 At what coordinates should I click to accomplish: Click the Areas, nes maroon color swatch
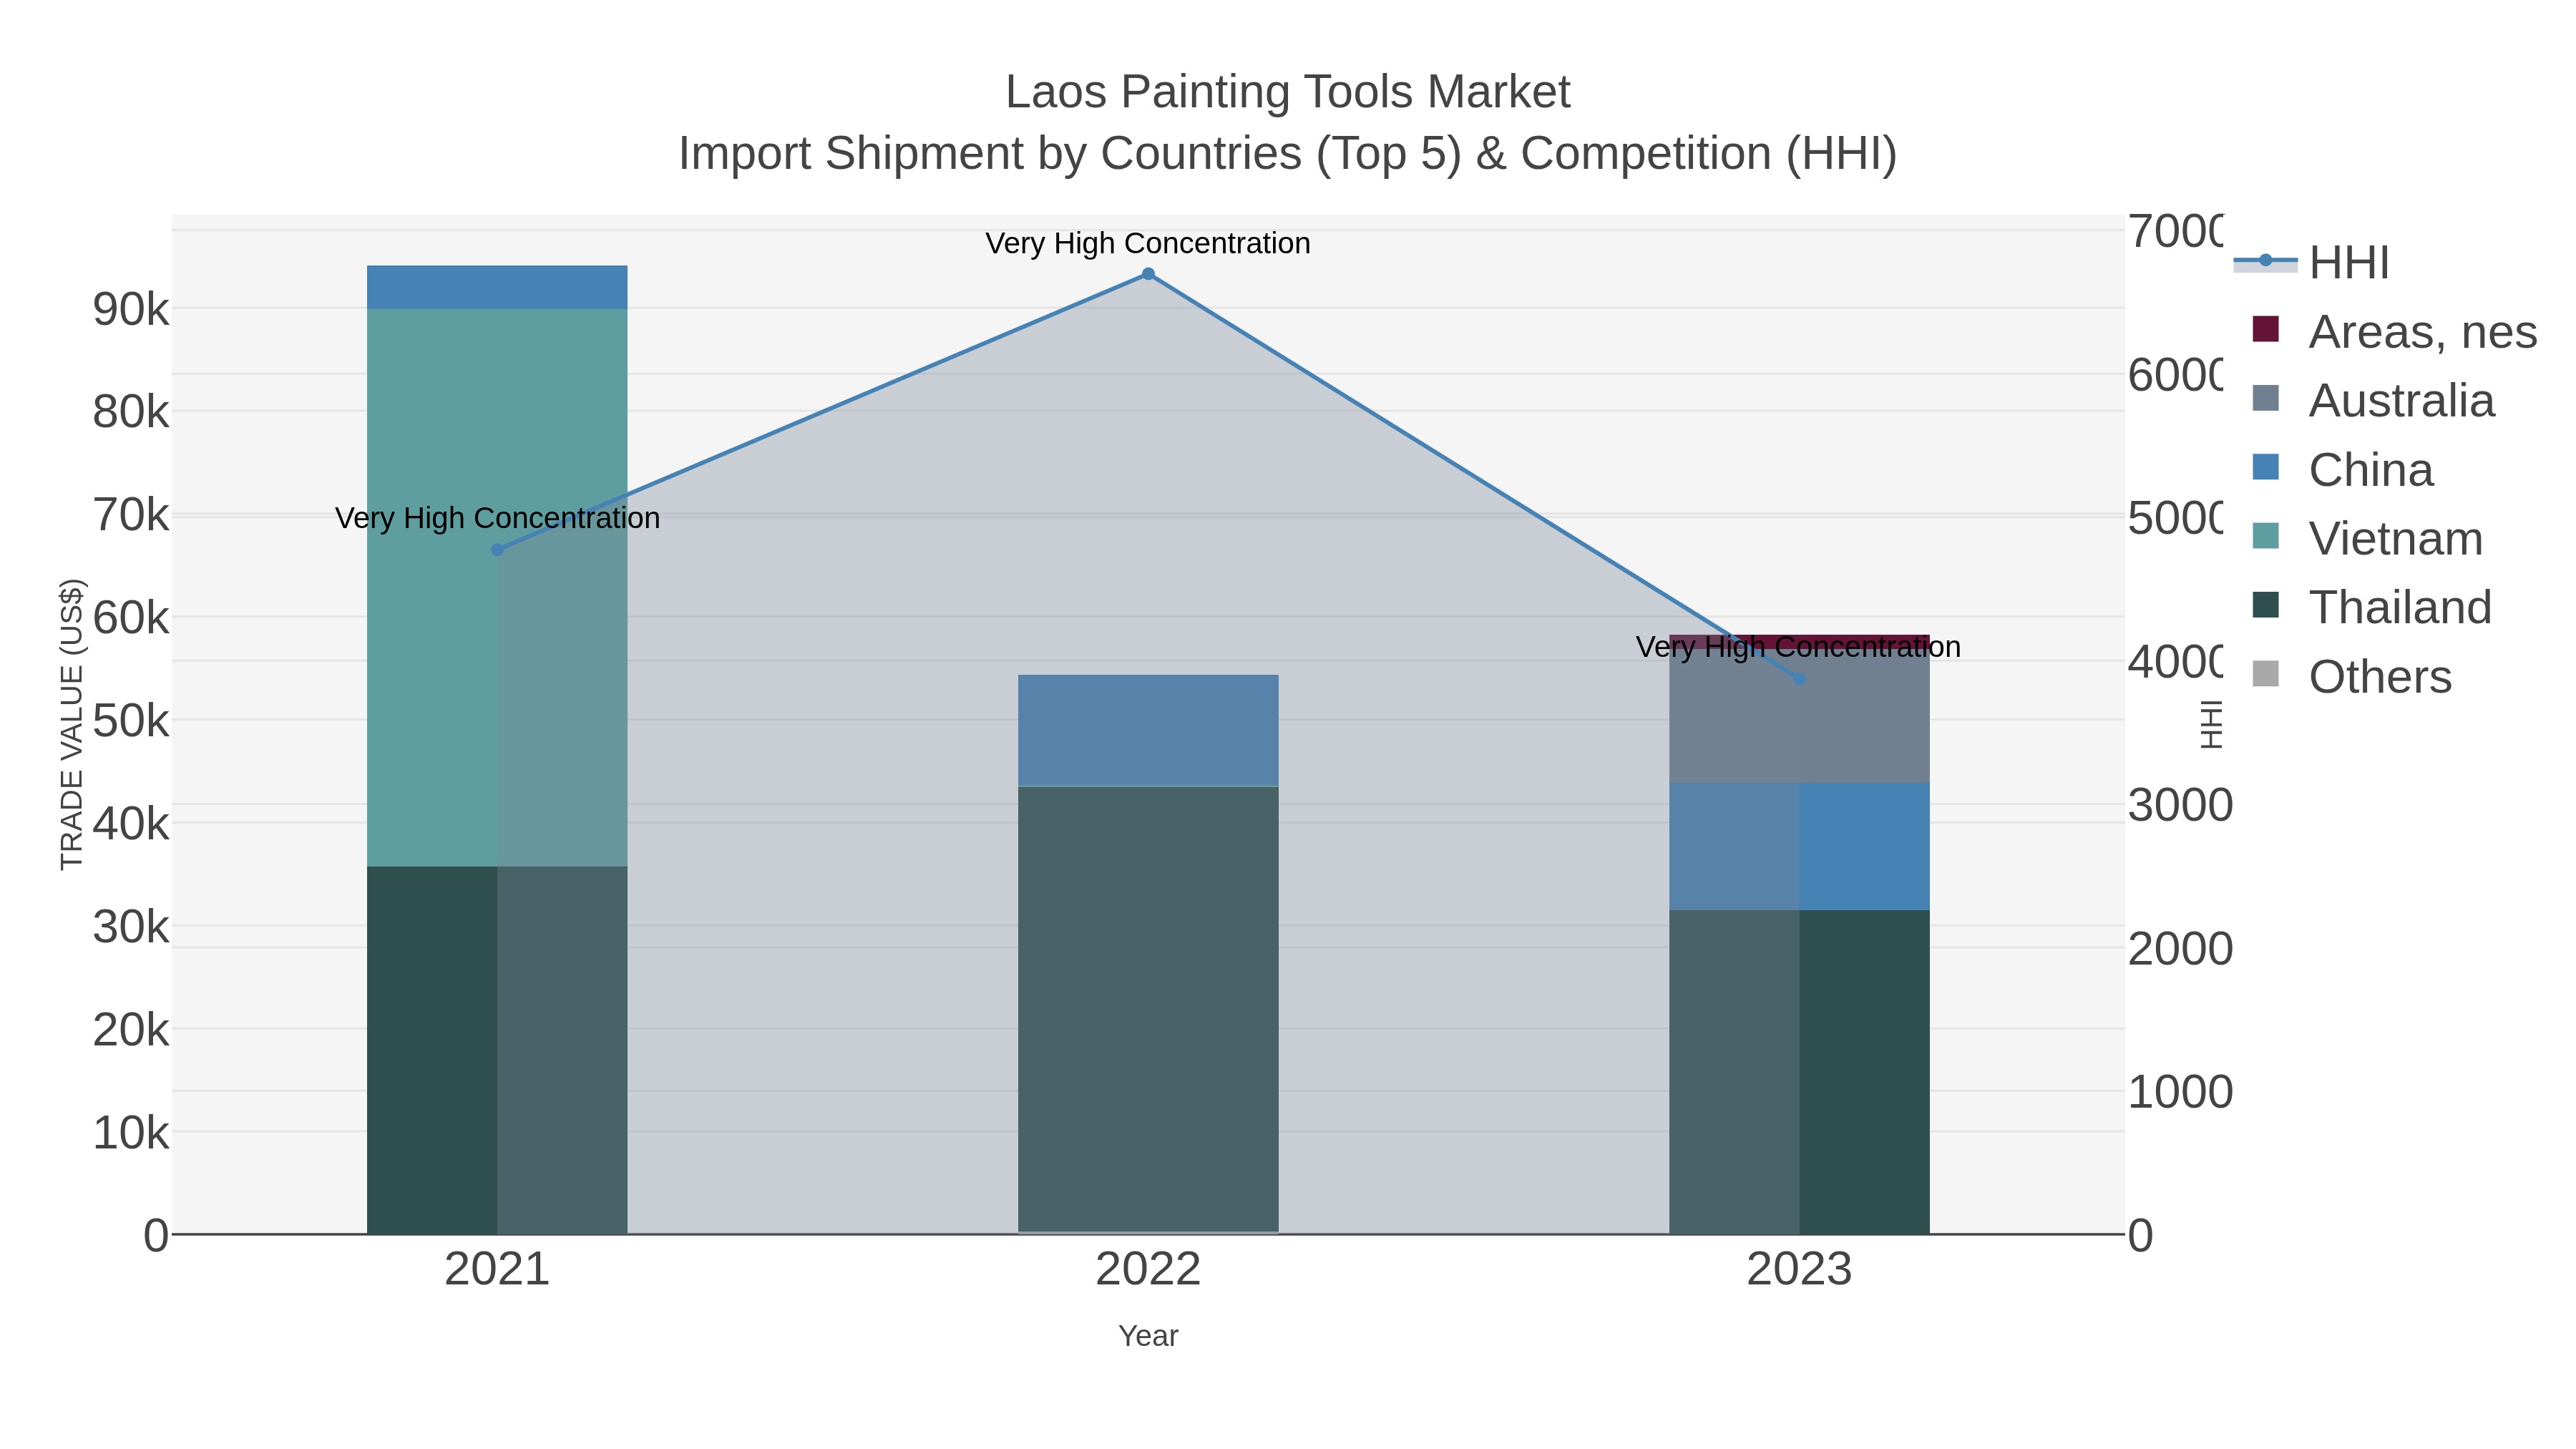[2266, 329]
